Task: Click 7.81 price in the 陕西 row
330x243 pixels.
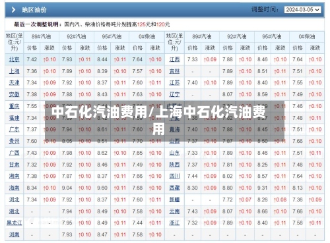Action: click(x=228, y=165)
